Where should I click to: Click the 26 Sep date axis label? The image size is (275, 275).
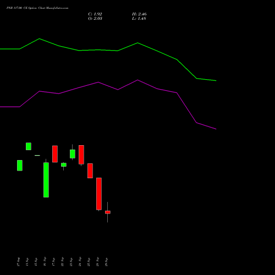97,262
